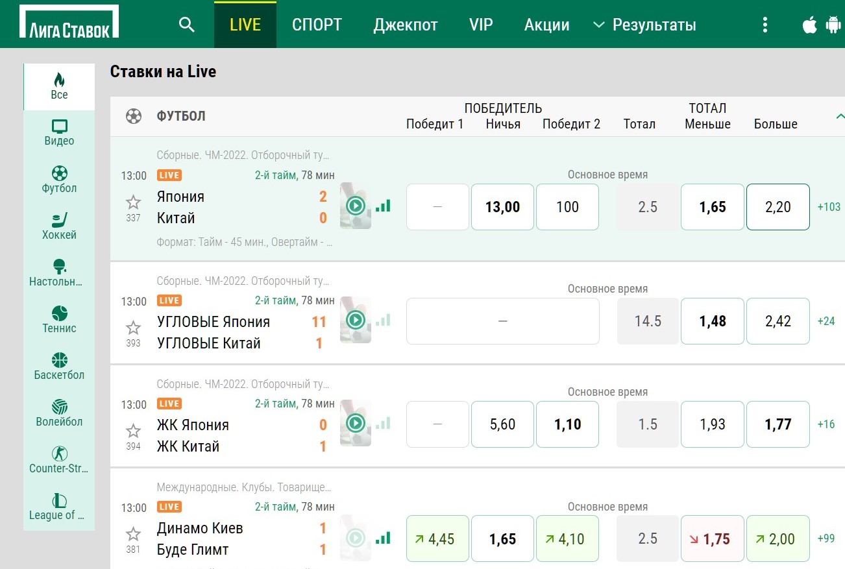Open statistics bars for УГЛОВЫЕ Япония match

pyautogui.click(x=383, y=320)
